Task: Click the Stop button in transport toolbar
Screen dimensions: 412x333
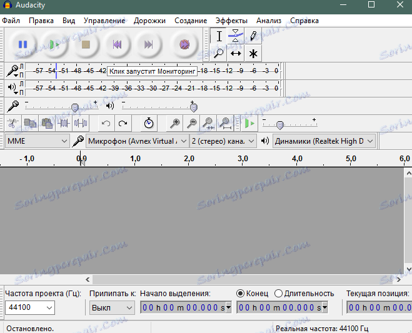Action: point(87,44)
